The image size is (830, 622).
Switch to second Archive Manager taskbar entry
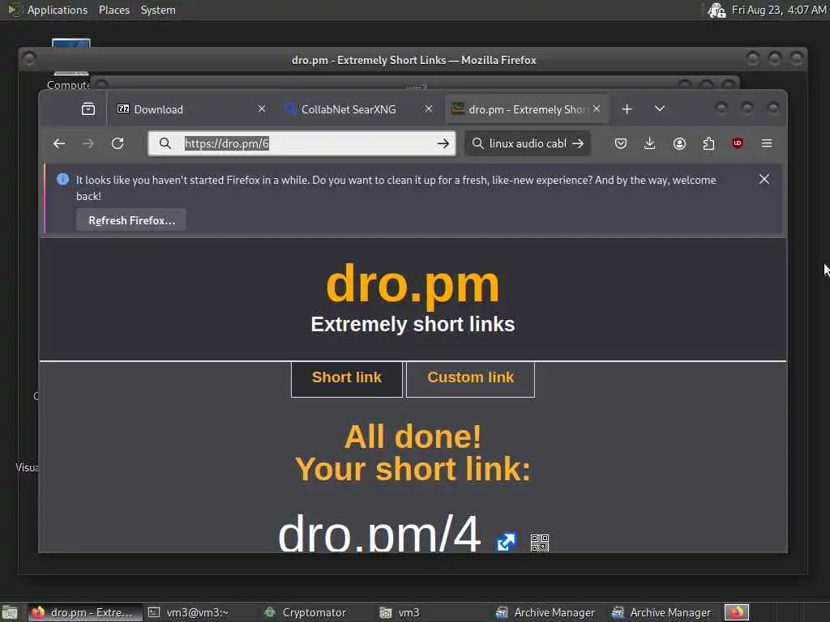tap(663, 612)
